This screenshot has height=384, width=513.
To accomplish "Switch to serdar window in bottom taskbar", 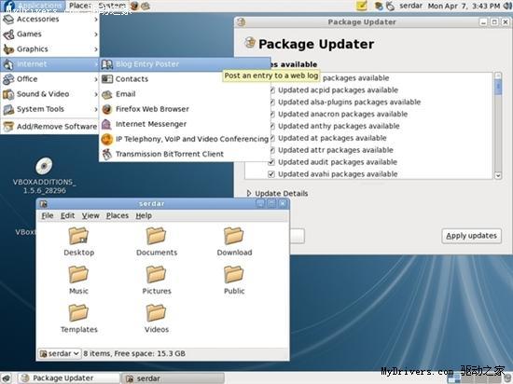I will pos(173,378).
